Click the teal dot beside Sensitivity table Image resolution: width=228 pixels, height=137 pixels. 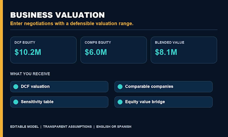(x=16, y=102)
